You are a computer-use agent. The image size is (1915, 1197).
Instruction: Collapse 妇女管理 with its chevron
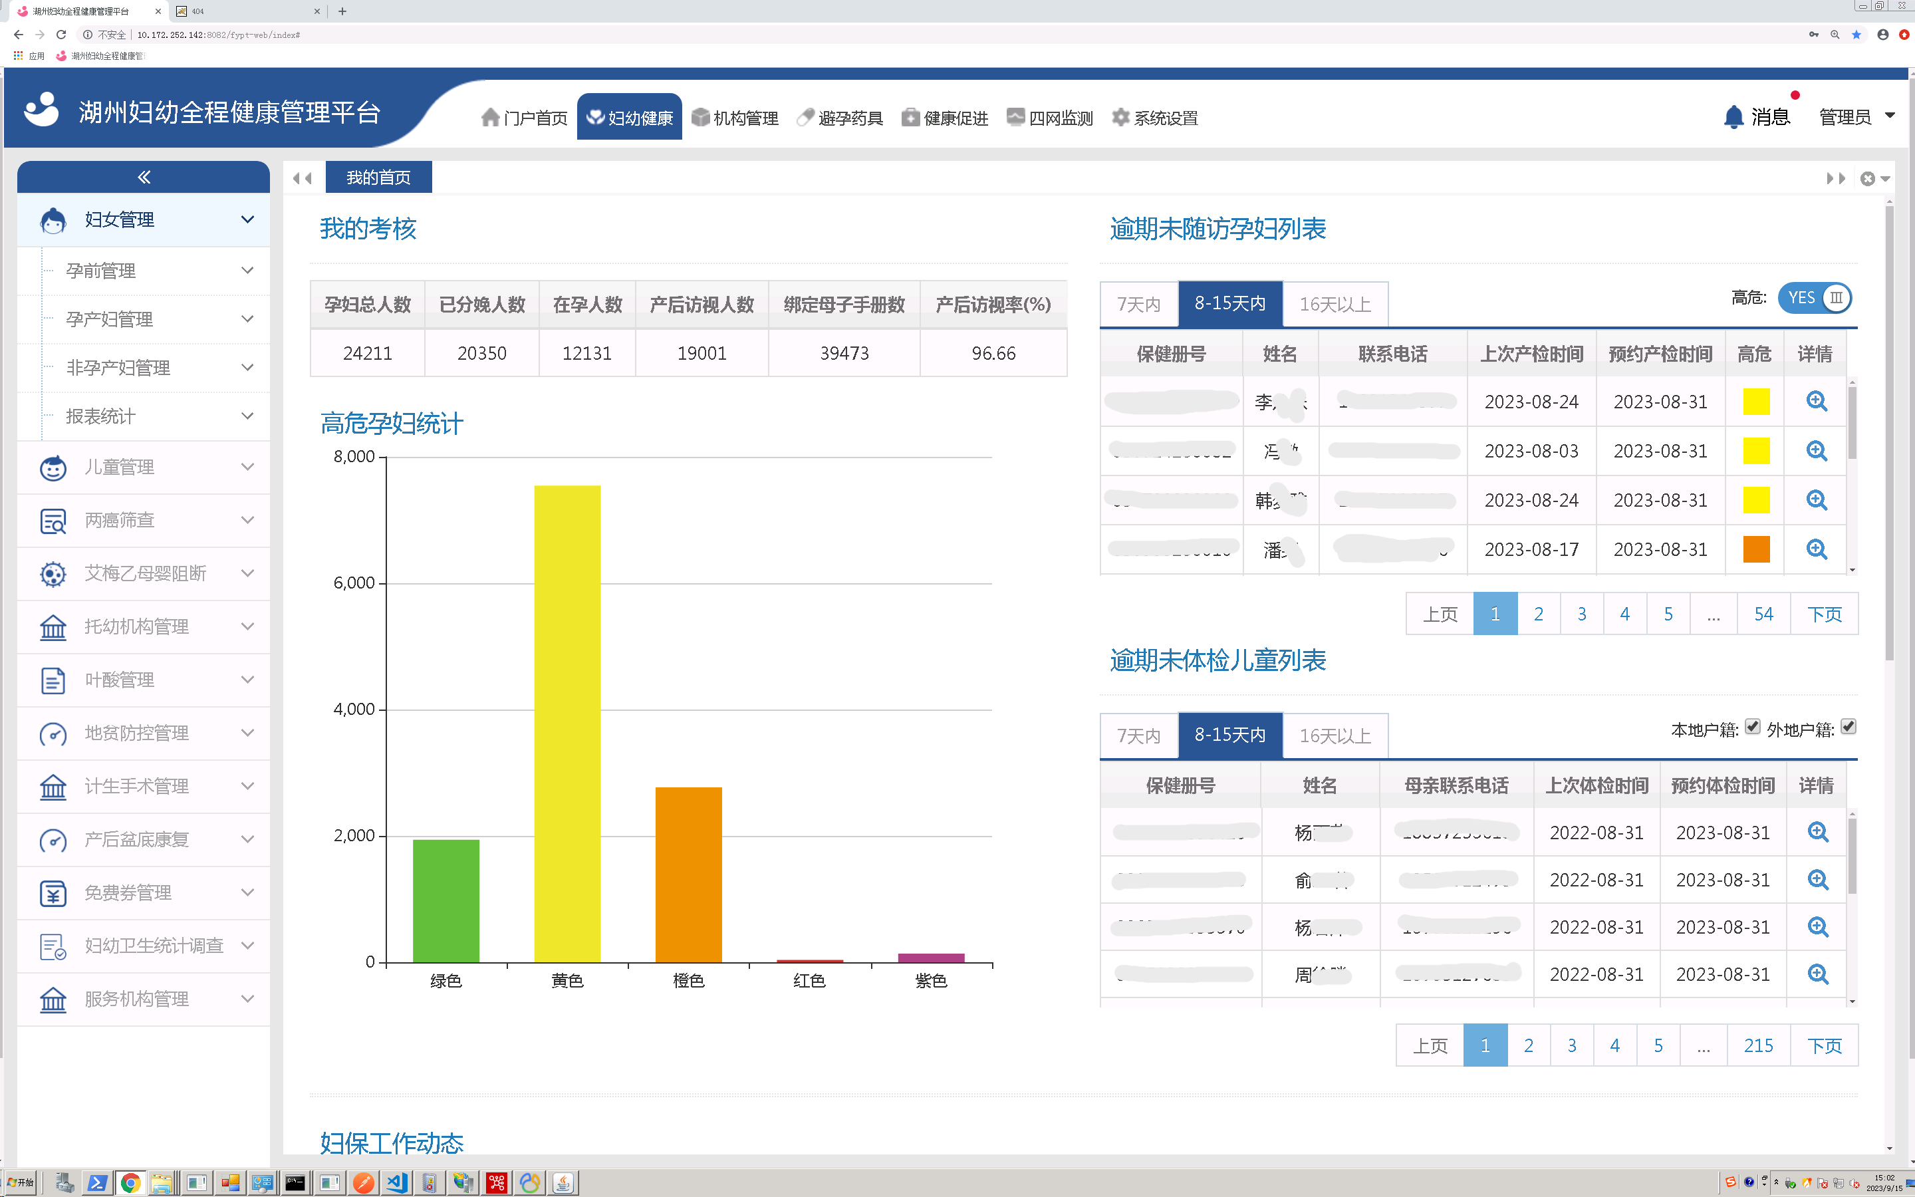[x=247, y=219]
